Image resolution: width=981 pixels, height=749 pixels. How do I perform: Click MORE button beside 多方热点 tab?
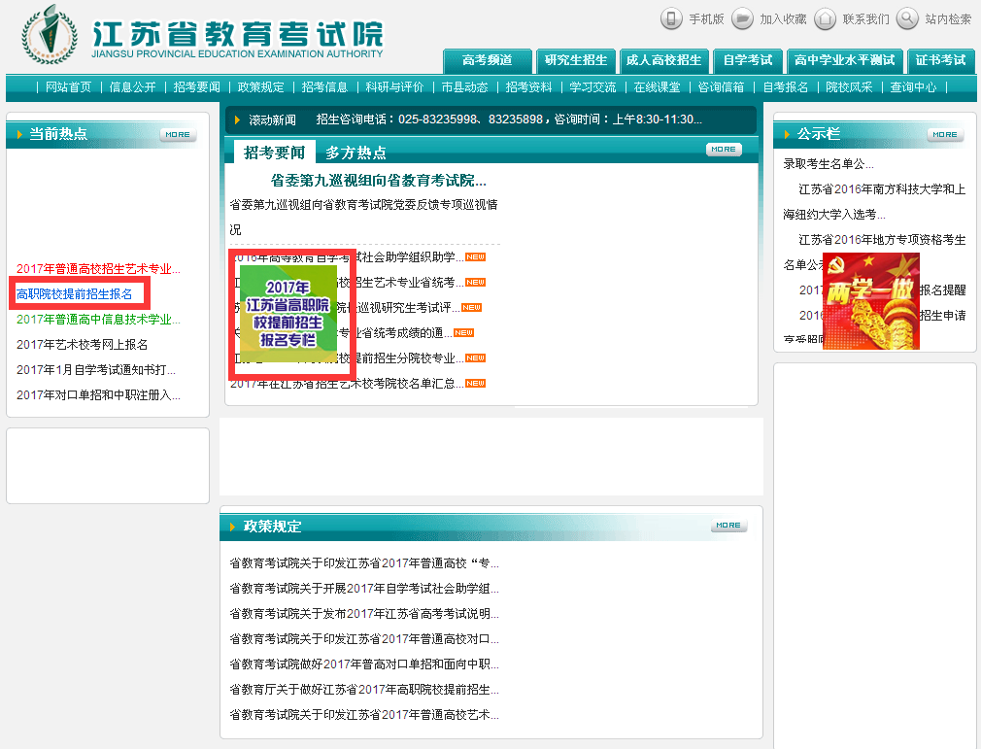723,150
